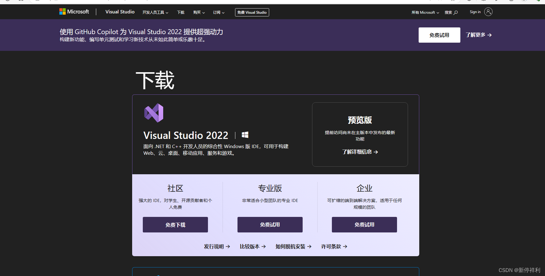This screenshot has height=276, width=545.
Task: Expand the 所有 Microsoft dropdown
Action: (425, 12)
